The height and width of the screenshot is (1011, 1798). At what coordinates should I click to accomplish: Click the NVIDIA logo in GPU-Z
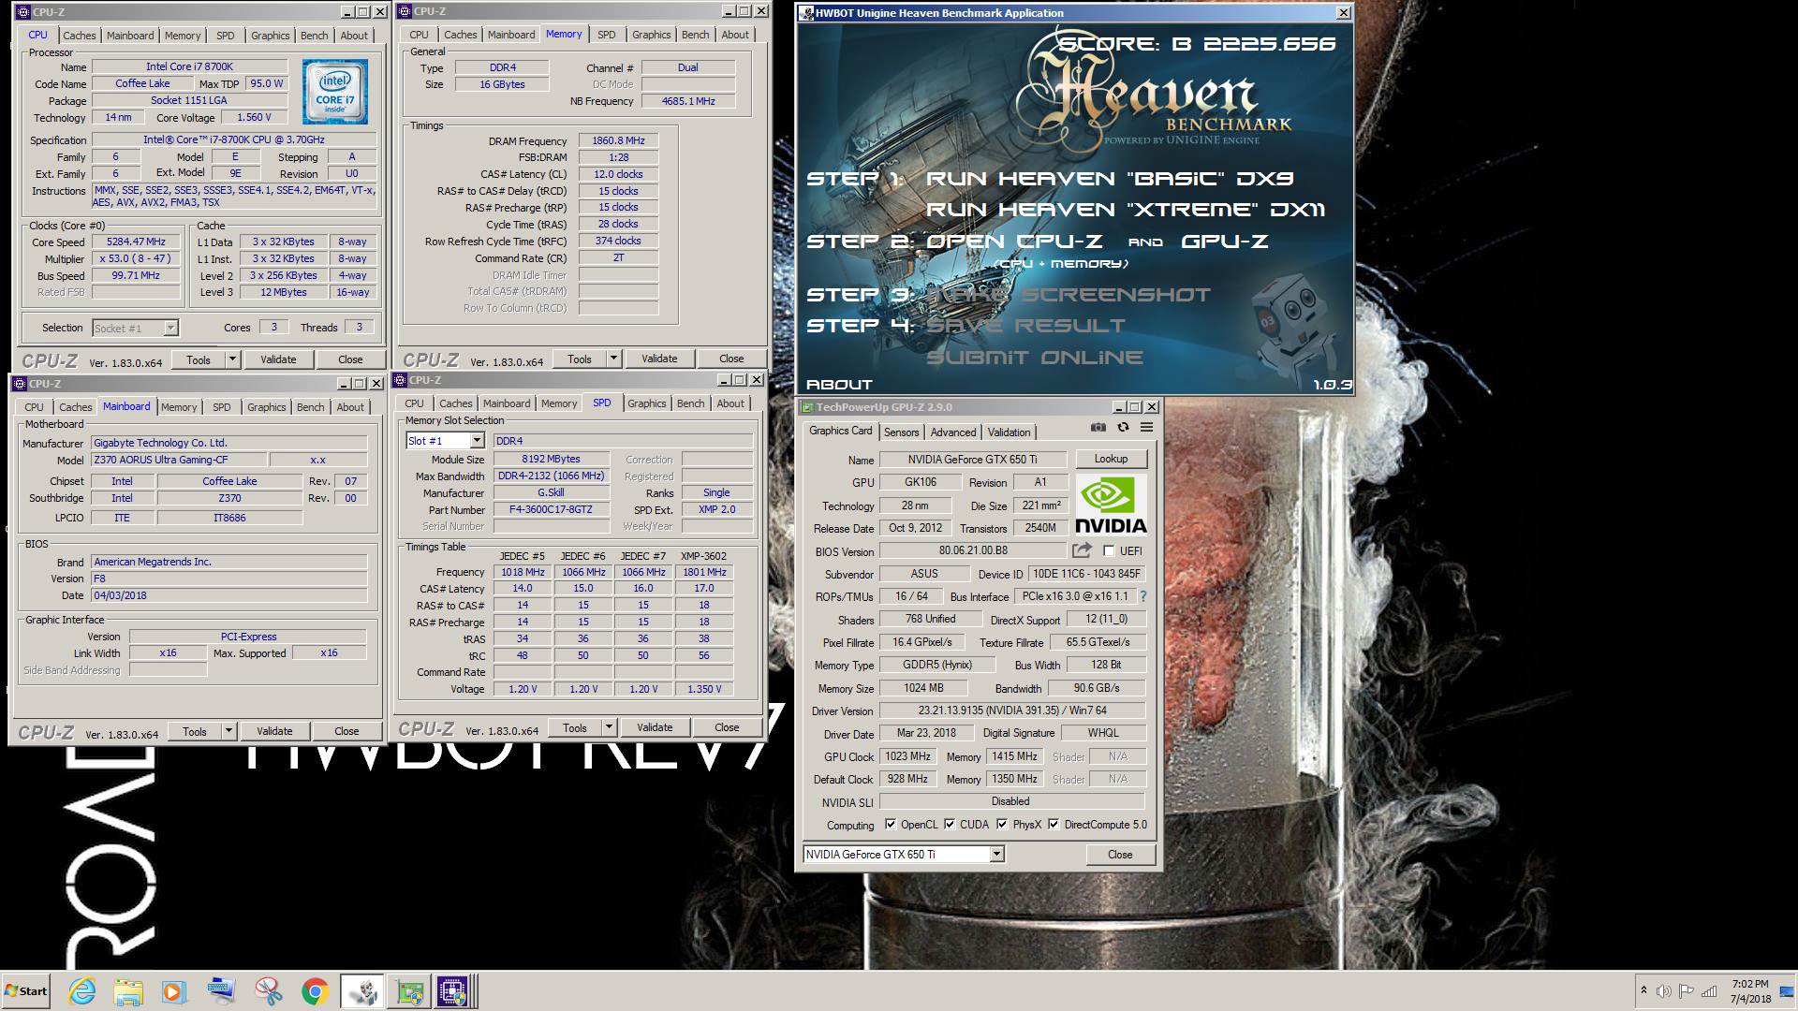tap(1111, 505)
